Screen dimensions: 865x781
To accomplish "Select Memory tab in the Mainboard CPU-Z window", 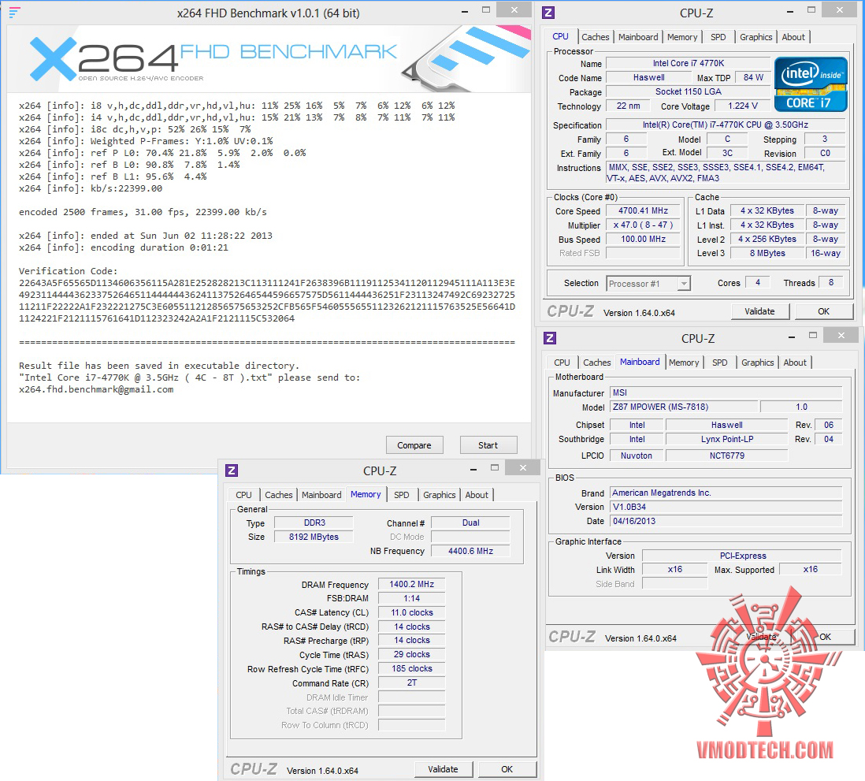I will pos(684,363).
